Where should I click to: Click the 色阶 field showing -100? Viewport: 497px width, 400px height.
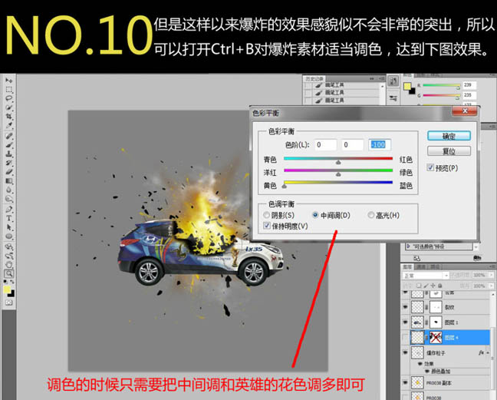[x=380, y=144]
